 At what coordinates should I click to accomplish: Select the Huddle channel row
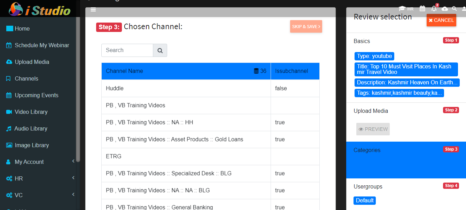pyautogui.click(x=210, y=88)
